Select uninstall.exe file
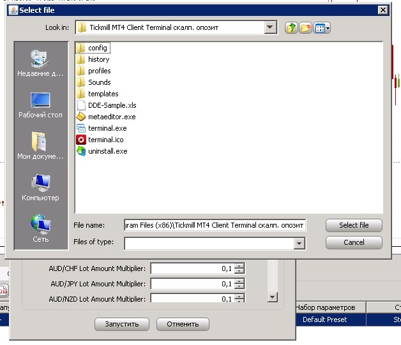The width and height of the screenshot is (401, 345). tap(102, 151)
